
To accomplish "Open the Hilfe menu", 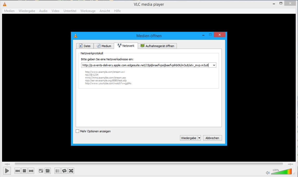I will 117,11.
